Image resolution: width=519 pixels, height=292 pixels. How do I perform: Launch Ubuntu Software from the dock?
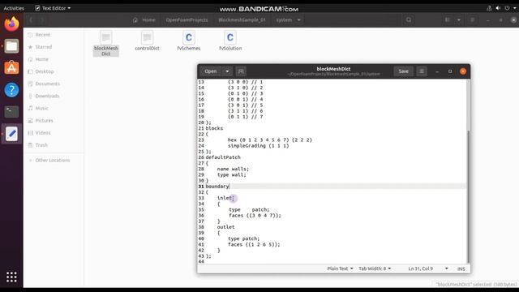click(x=11, y=68)
